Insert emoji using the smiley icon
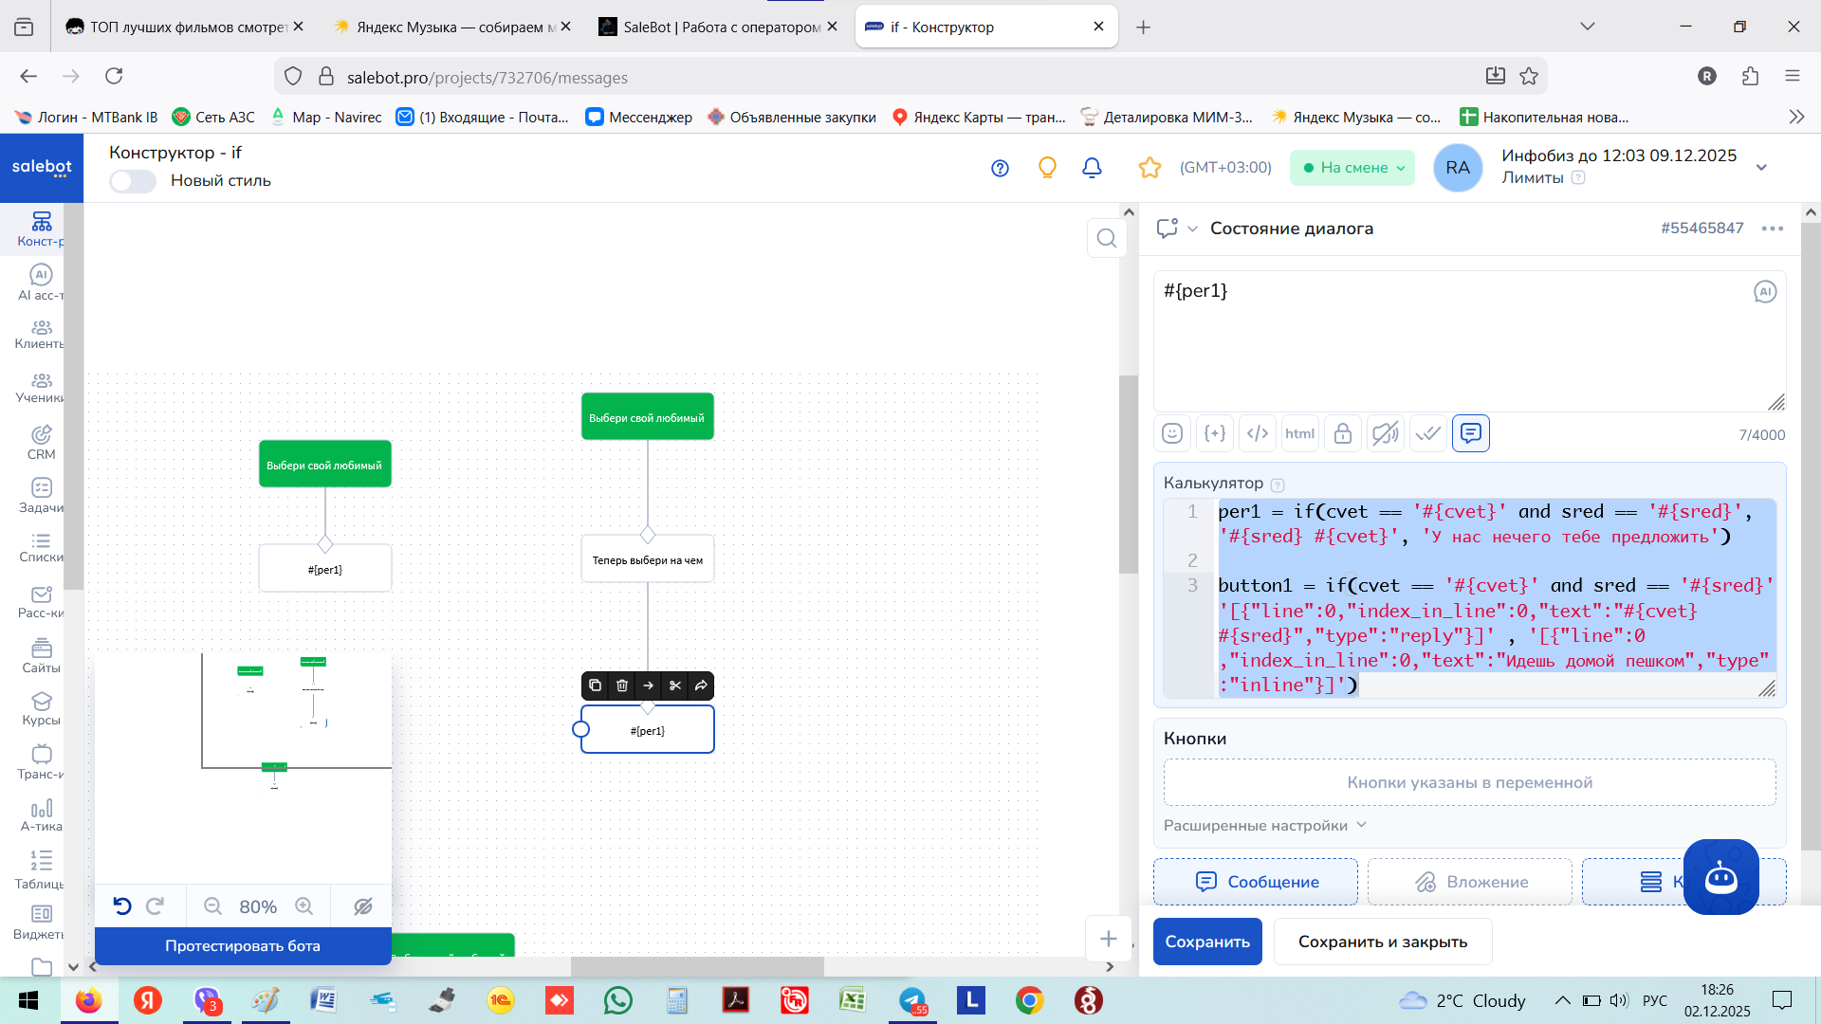Screen dimensions: 1821x1024 coord(1172,433)
